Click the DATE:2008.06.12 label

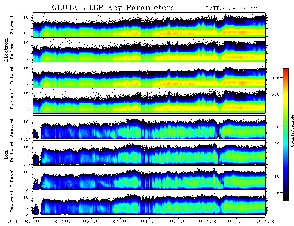pos(231,9)
